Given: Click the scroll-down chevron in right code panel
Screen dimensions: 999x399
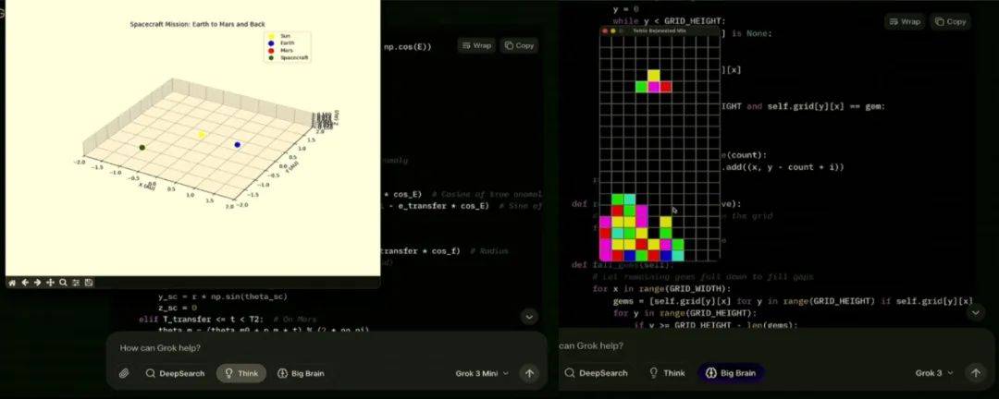Looking at the screenshot, I should (x=976, y=314).
